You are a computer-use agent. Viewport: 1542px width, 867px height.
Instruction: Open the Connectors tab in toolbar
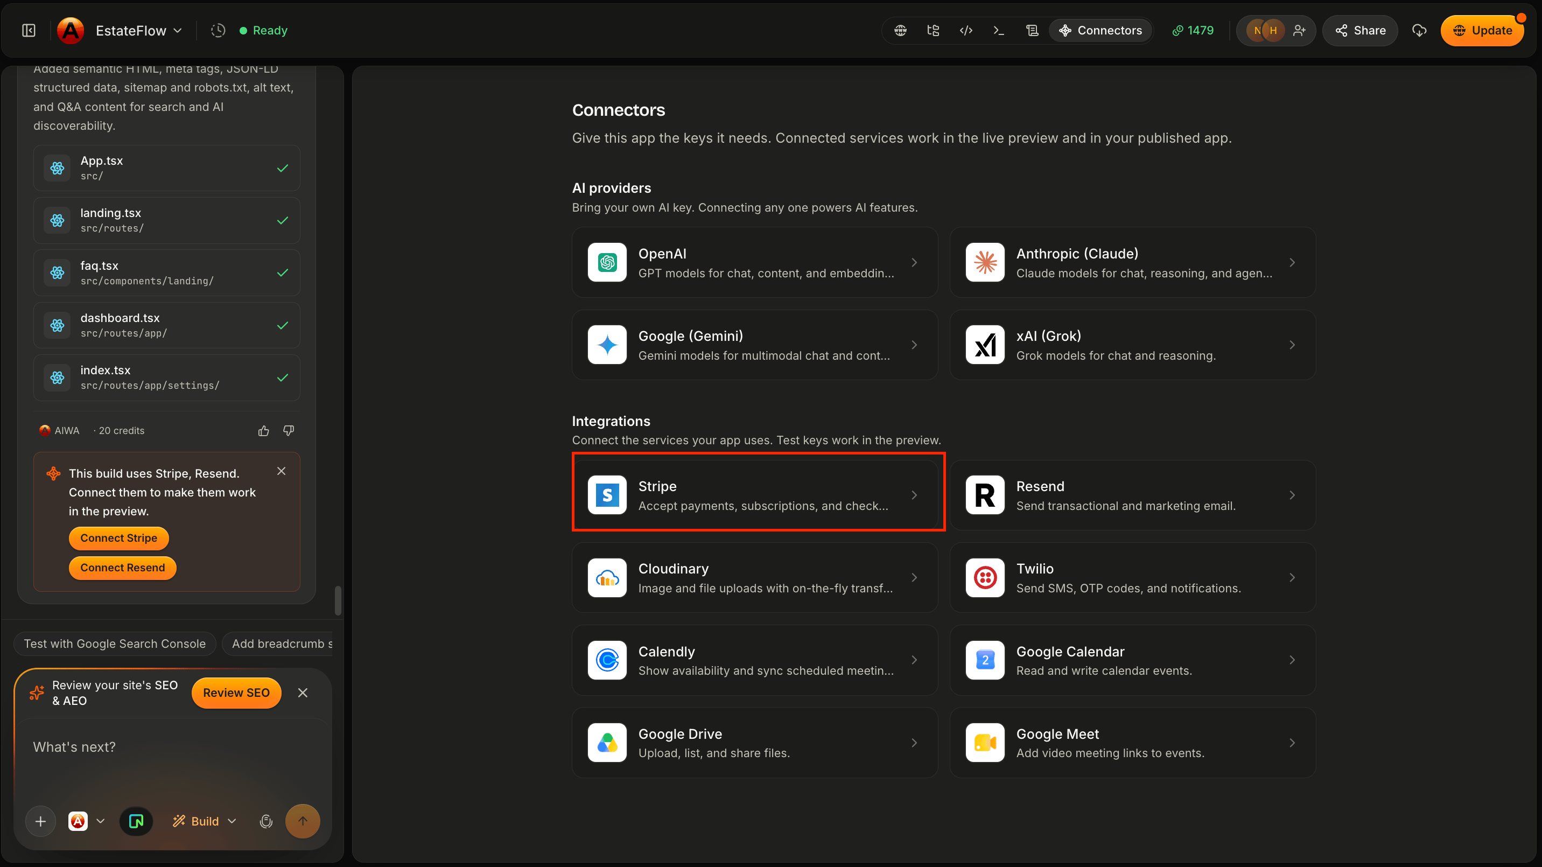pyautogui.click(x=1100, y=31)
